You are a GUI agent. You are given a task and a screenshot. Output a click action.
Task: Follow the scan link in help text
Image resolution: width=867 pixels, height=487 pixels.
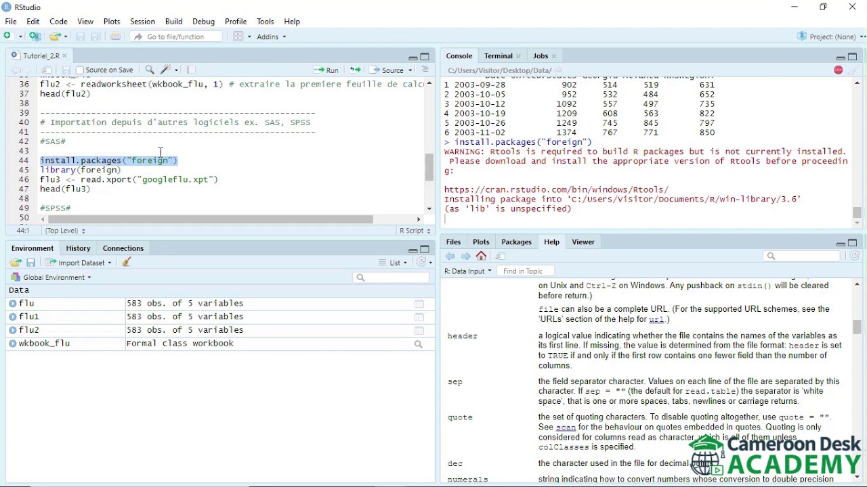click(566, 427)
